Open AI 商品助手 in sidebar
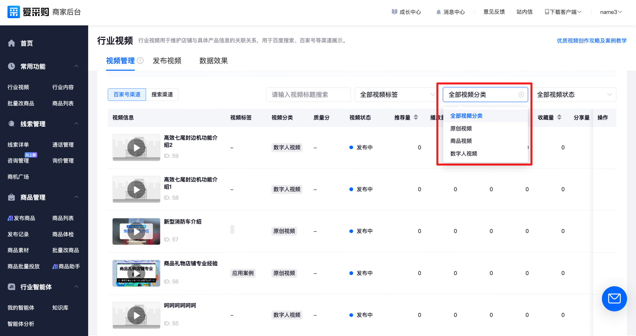This screenshot has height=336, width=636. [x=66, y=266]
